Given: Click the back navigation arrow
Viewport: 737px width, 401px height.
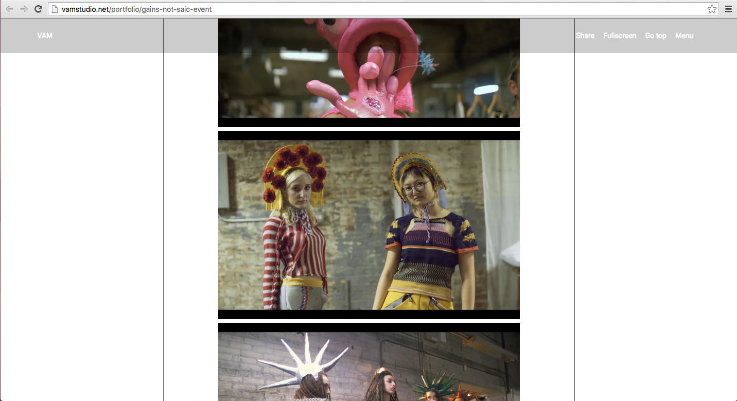Looking at the screenshot, I should pos(9,9).
